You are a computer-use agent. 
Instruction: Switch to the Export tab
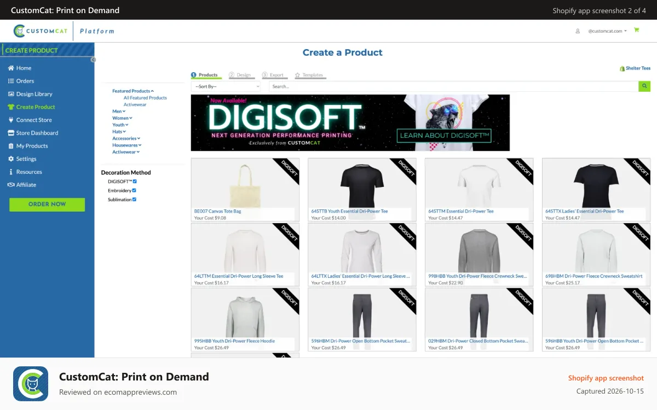point(274,75)
